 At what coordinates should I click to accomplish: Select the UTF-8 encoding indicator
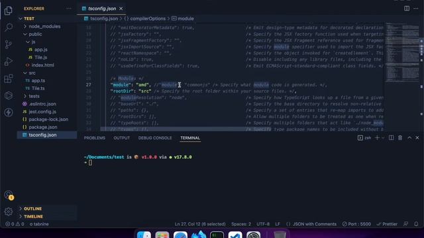[263, 224]
